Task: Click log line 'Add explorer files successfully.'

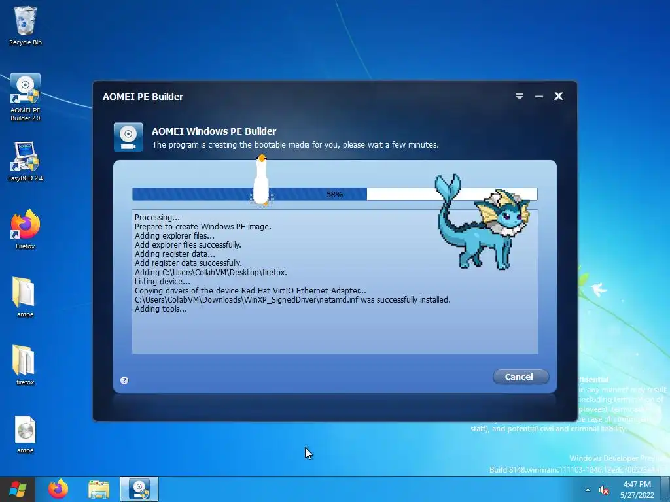Action: coord(188,245)
